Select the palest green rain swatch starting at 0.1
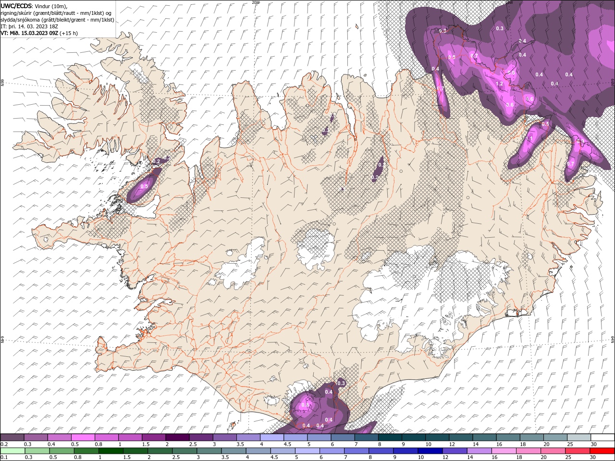615x461 pixels. click(13, 451)
